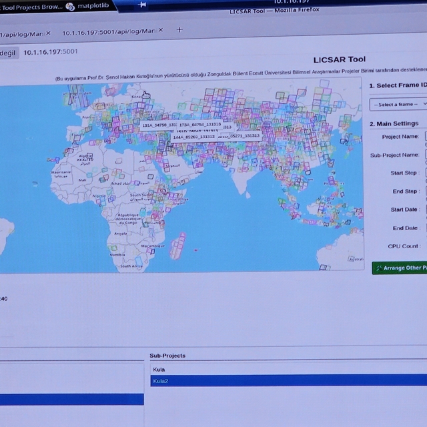Viewport: 427px width, 427px height.
Task: Expand the 'Select a frame' dropdown
Action: pos(398,104)
